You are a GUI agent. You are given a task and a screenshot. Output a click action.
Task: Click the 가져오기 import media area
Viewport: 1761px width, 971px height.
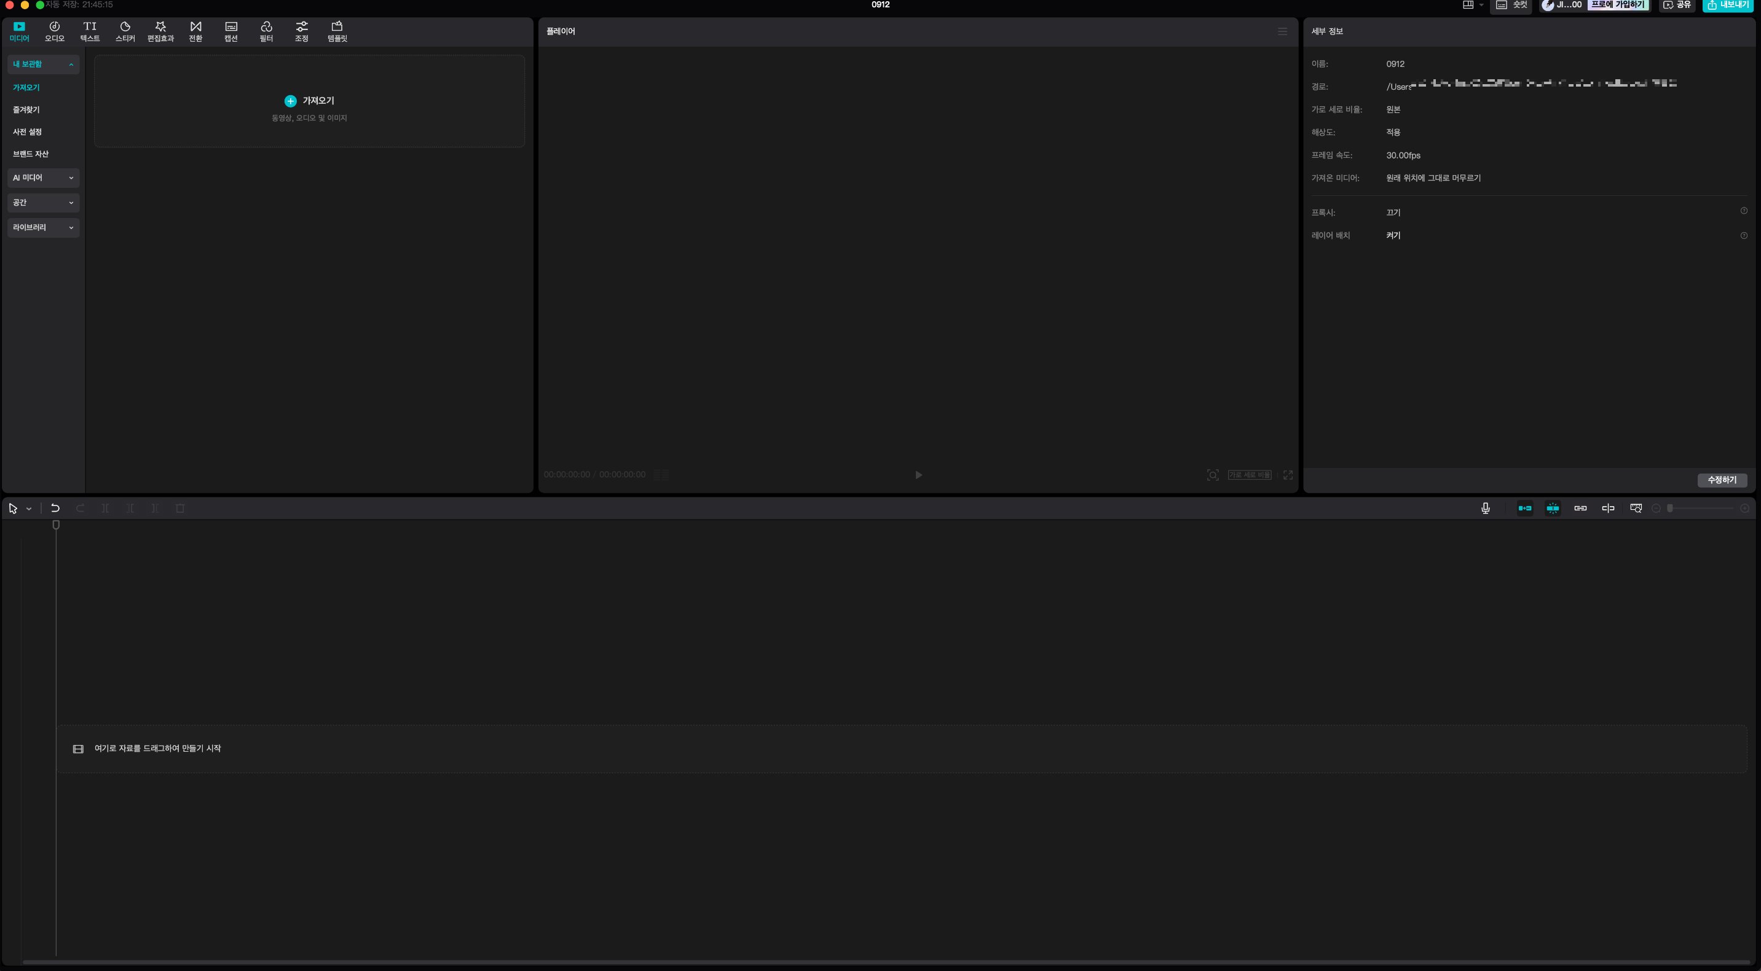coord(309,101)
